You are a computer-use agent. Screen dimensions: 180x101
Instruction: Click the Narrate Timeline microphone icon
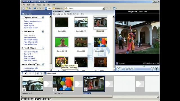pyautogui.click(x=26, y=73)
